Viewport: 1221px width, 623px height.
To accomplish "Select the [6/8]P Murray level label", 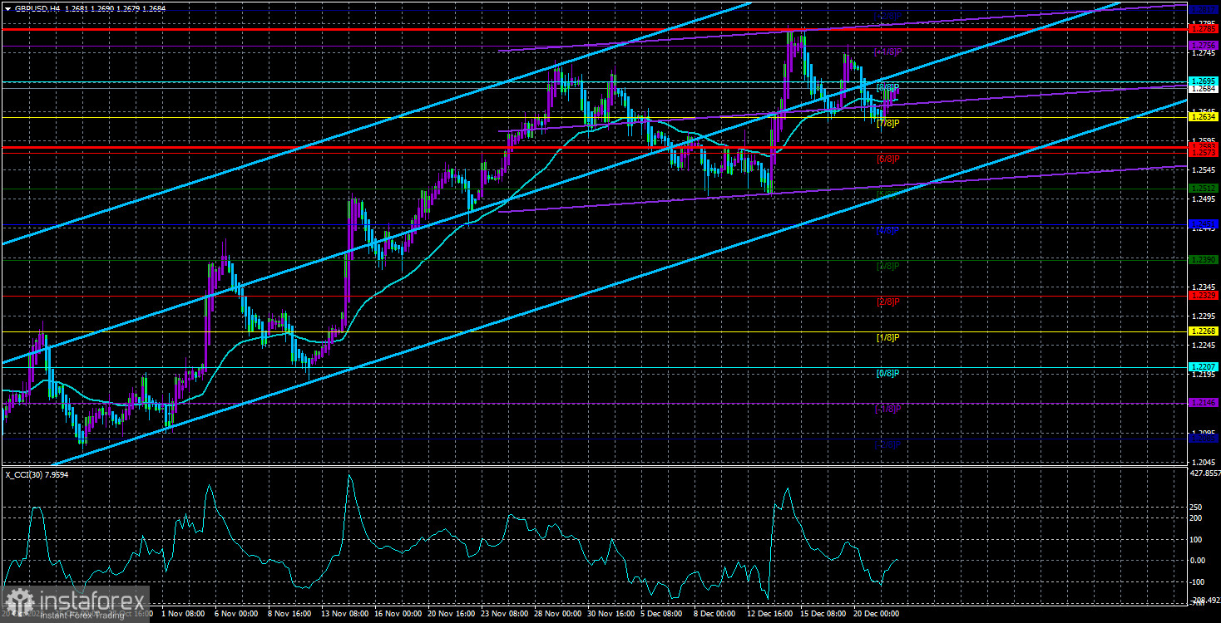I will pos(887,159).
